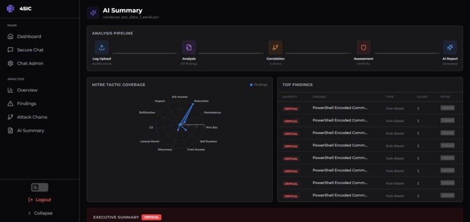
Task: Click the 127 findings text
Action: (x=189, y=64)
